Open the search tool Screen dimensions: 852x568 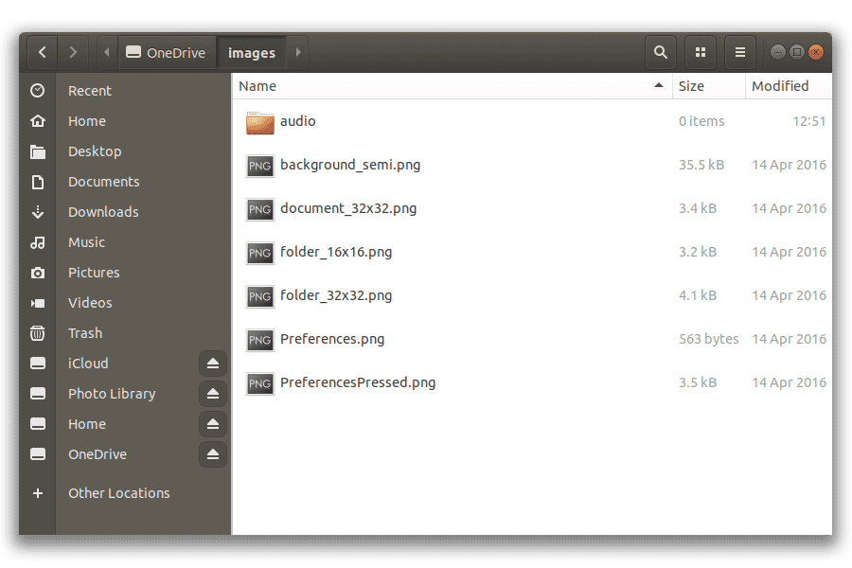coord(660,52)
